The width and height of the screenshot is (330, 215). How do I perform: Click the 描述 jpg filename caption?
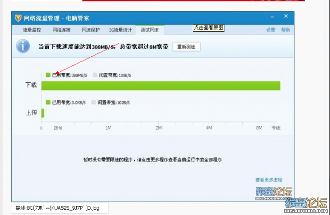pos(57,208)
